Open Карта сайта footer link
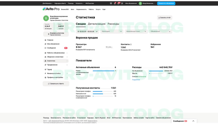Screen dimensions: 218x124 pos(150,118)
